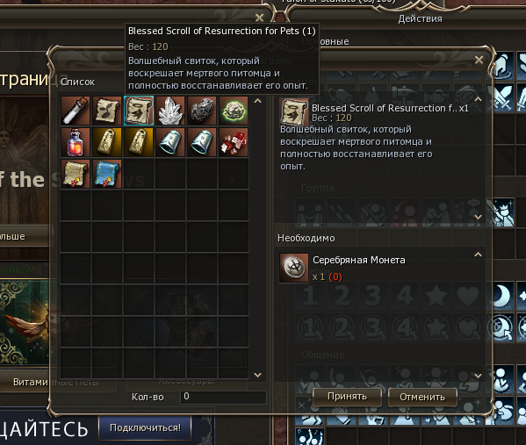Collapse item description panel up arrow
The image size is (526, 445).
click(479, 99)
